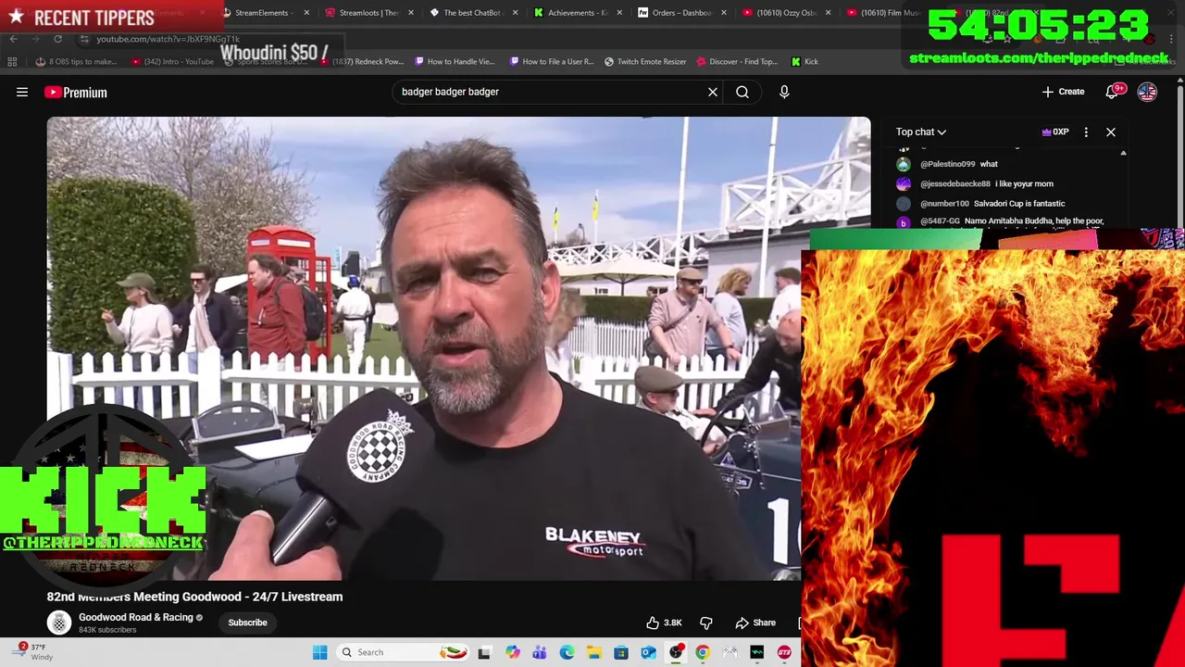Share the video via Share button
The height and width of the screenshot is (667, 1185).
click(755, 623)
